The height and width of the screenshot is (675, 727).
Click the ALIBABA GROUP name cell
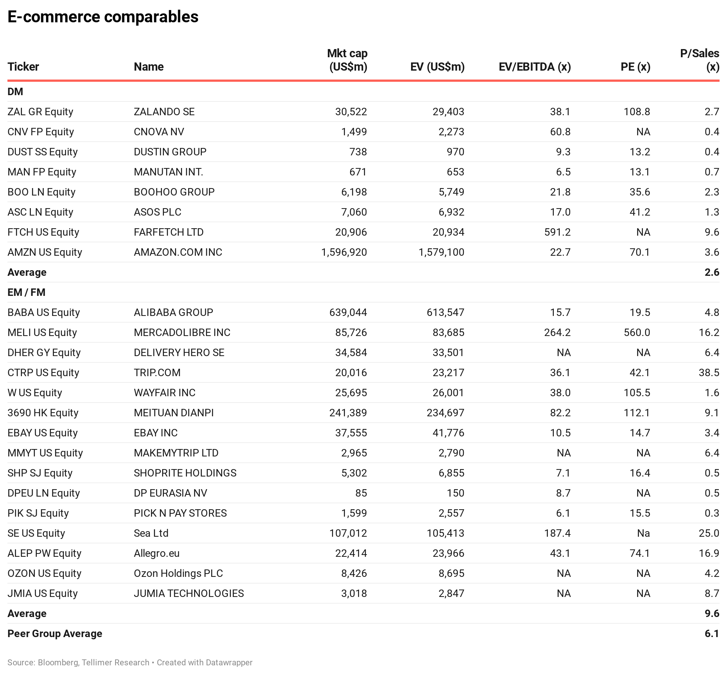click(x=174, y=312)
